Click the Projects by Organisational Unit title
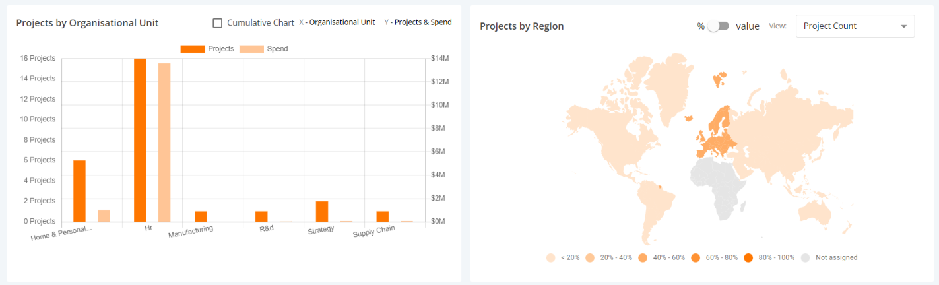The image size is (939, 285). pos(87,23)
